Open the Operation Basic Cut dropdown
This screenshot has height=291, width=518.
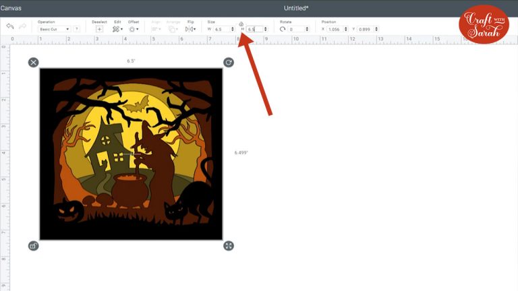[x=54, y=30]
